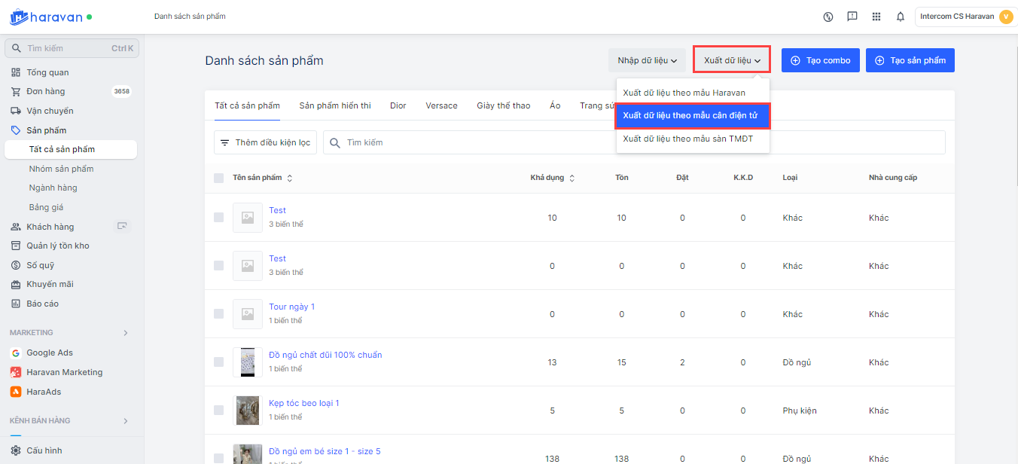This screenshot has width=1018, height=464.
Task: Click the notification bell icon
Action: point(900,17)
